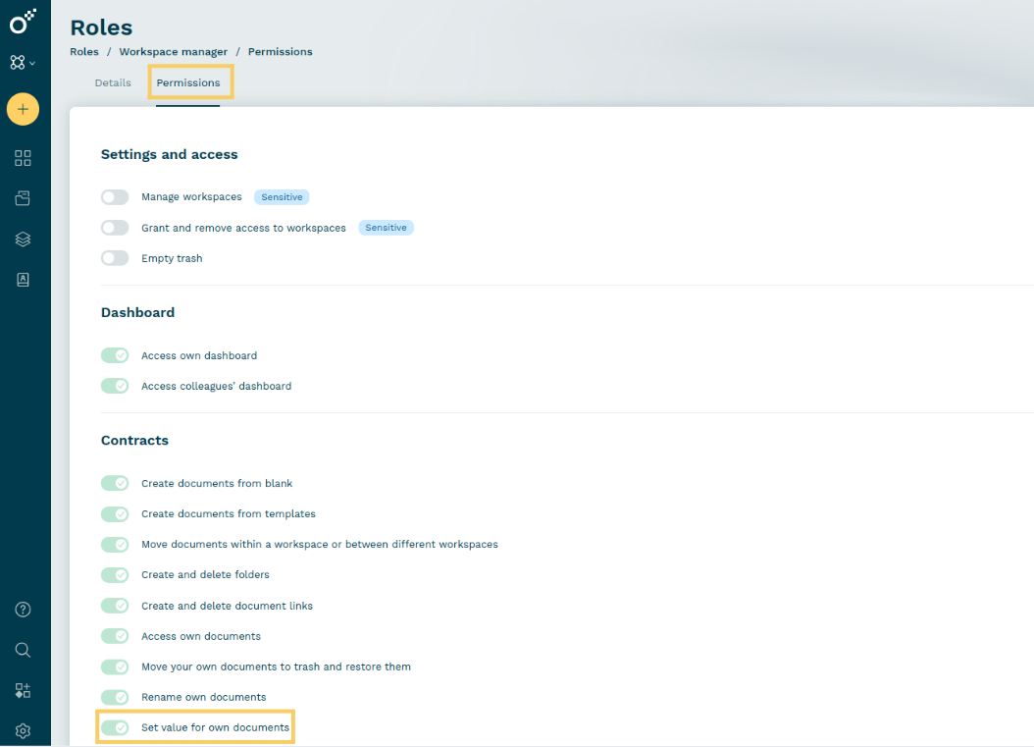Switch to the Details tab
This screenshot has height=747, width=1034.
(113, 82)
